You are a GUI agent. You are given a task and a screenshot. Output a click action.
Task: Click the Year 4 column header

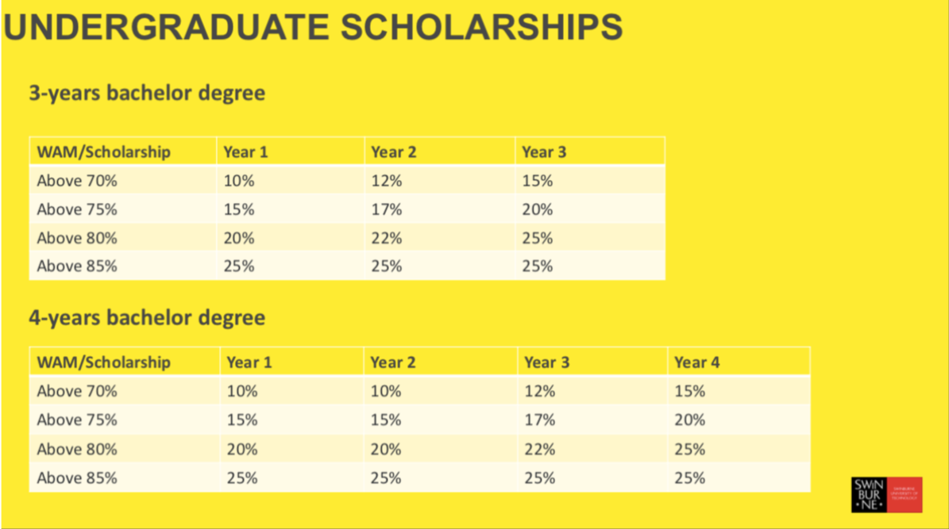click(696, 362)
